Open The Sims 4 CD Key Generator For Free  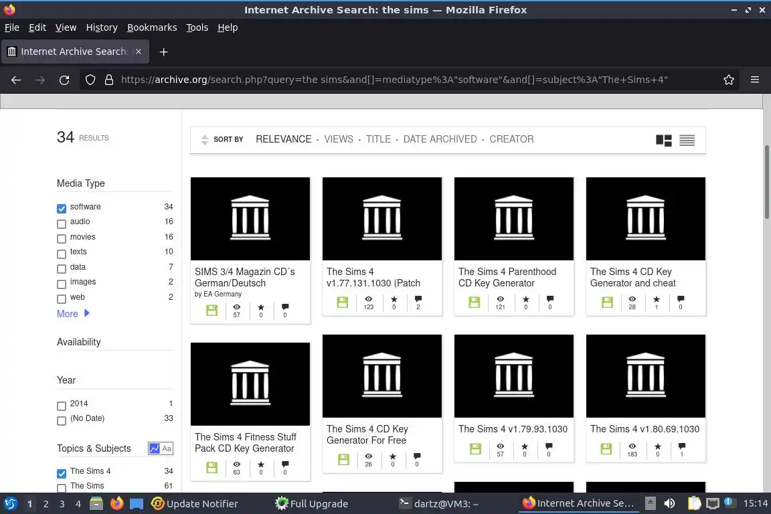pyautogui.click(x=367, y=435)
